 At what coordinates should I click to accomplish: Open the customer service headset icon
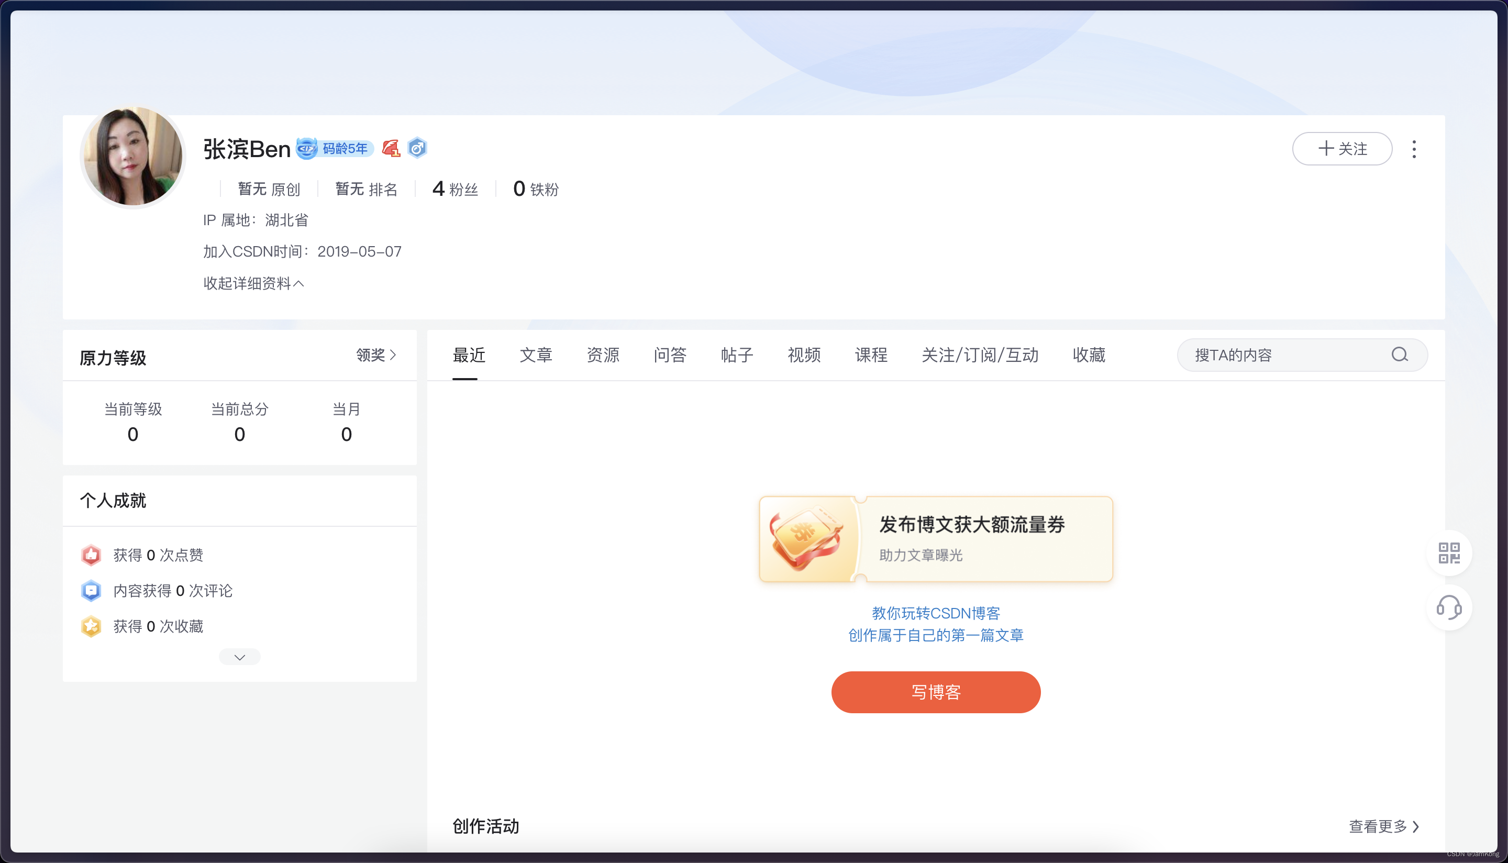point(1449,607)
